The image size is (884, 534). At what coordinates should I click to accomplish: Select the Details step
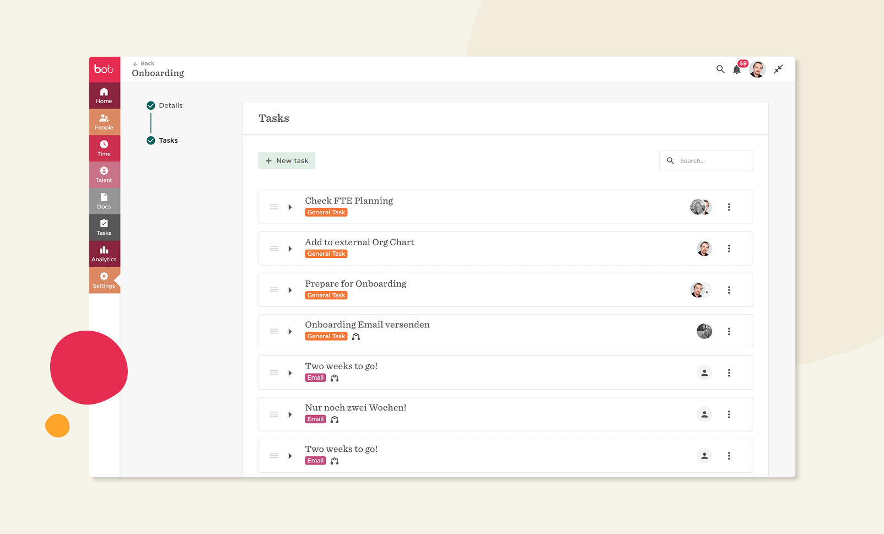pos(165,105)
